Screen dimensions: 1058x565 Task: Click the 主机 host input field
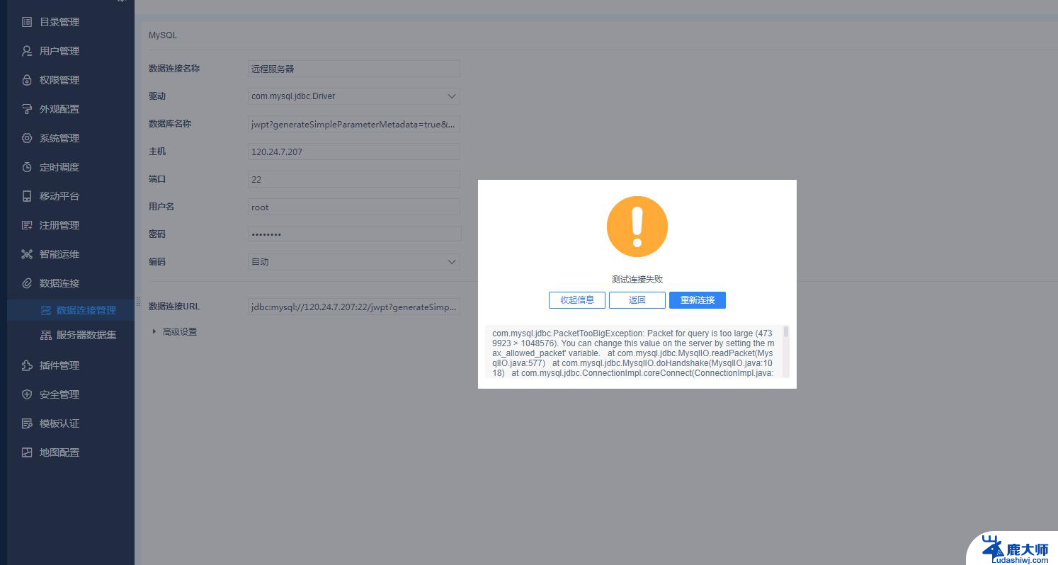click(x=354, y=152)
